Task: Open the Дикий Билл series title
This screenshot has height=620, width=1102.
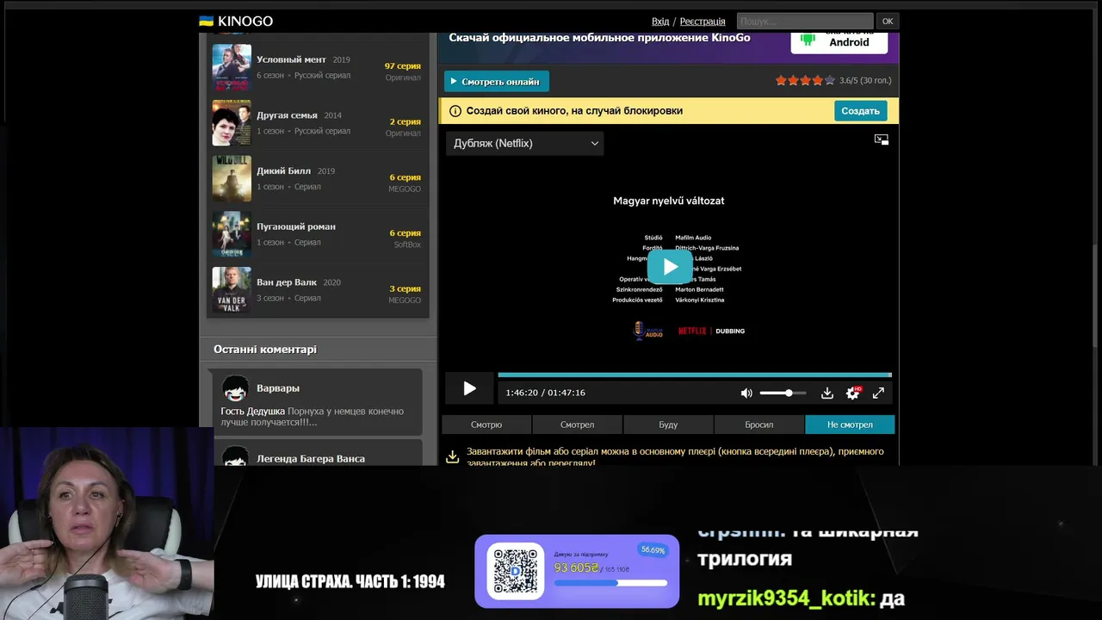Action: click(x=283, y=170)
